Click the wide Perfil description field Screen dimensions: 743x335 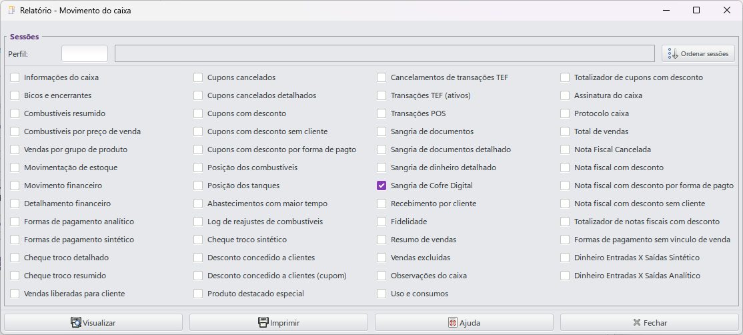384,53
